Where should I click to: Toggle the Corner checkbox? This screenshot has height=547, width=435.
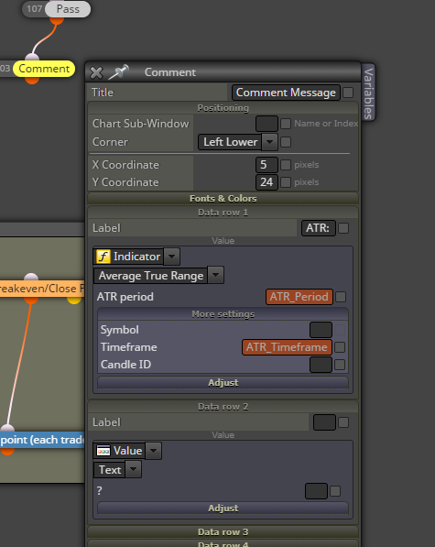point(286,142)
